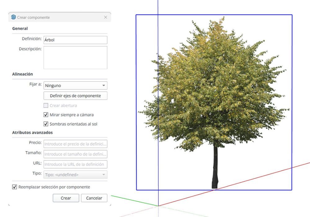Close the Crear componente dialog
This screenshot has height=217, width=310.
(x=105, y=17)
